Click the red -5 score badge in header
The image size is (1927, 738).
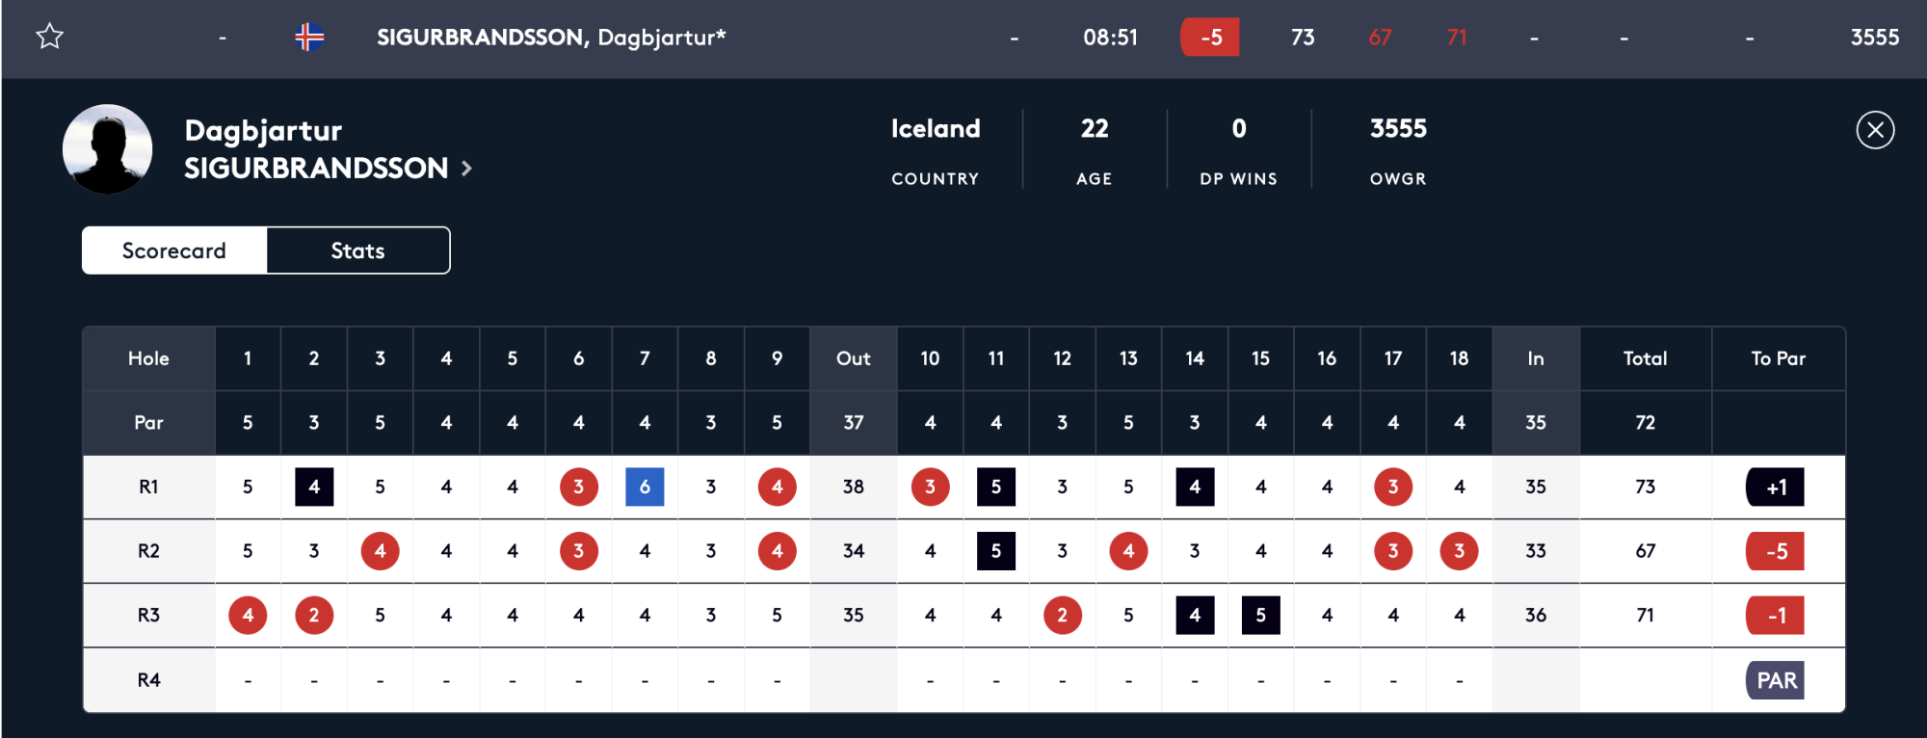click(x=1209, y=38)
